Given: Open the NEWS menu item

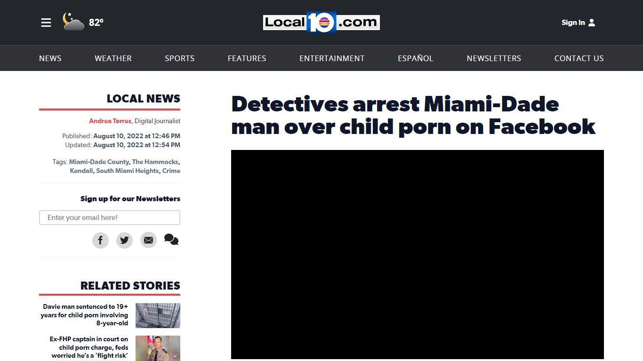Looking at the screenshot, I should pos(50,58).
